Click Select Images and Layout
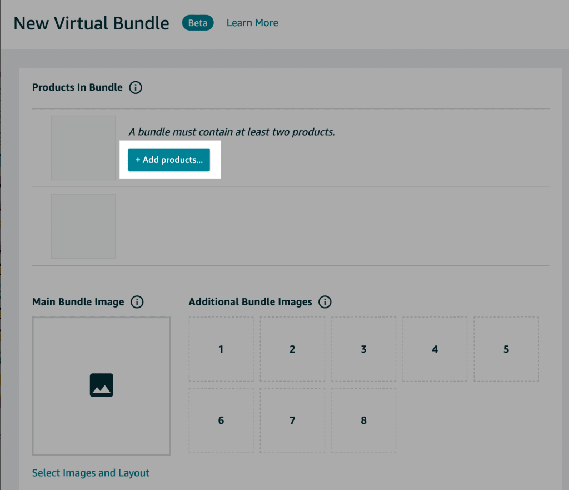This screenshot has width=569, height=490. (91, 473)
